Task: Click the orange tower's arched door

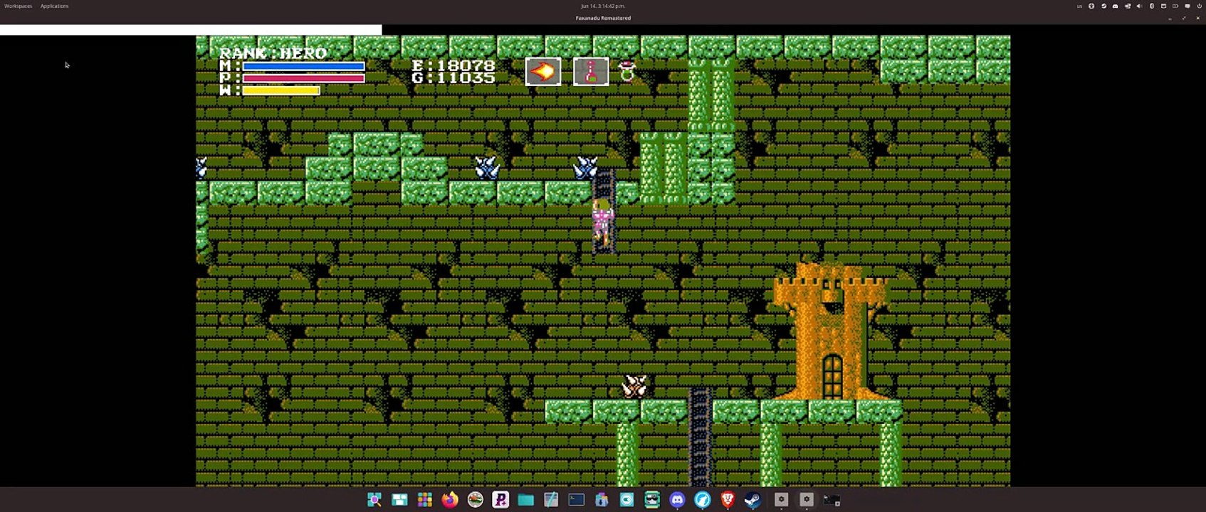Action: pos(832,376)
